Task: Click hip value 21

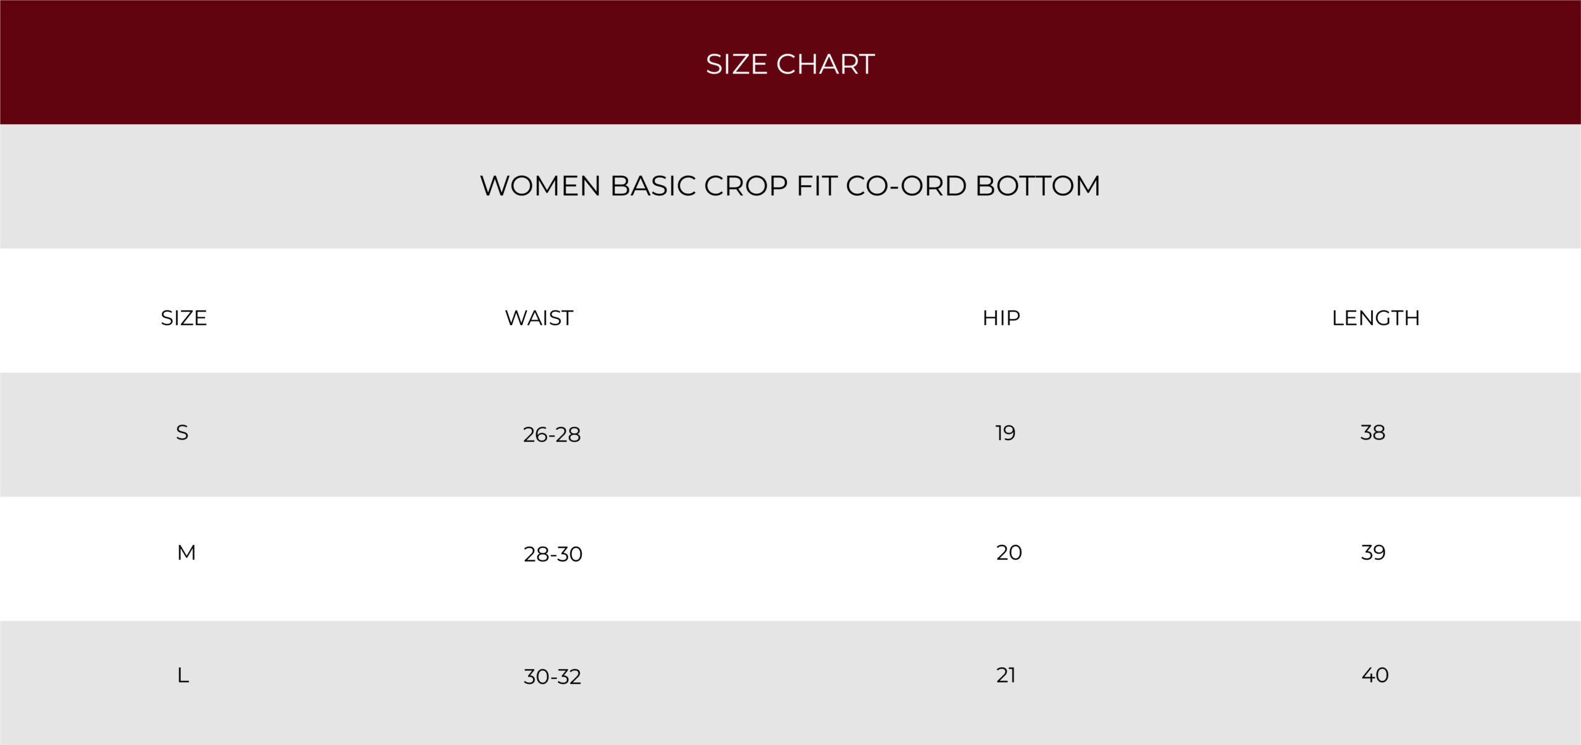Action: (1006, 675)
